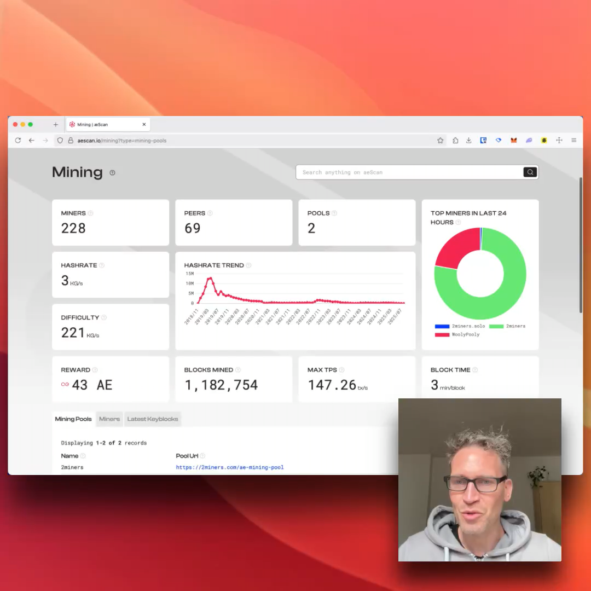The image size is (591, 591).
Task: Open the shield tracking protection icon
Action: (60, 140)
